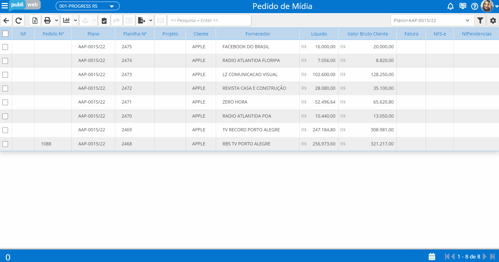Check the RADIO ATLANTIDA FLORIPA row
499x262 pixels.
click(x=5, y=61)
